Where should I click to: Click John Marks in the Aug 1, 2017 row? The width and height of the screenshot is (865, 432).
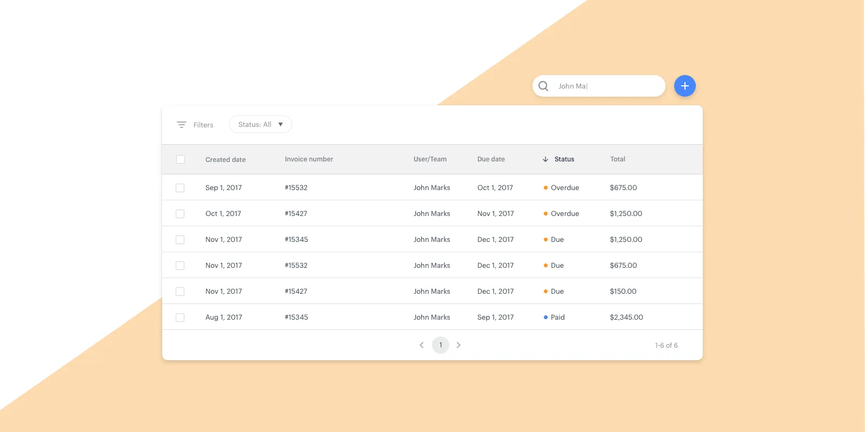pyautogui.click(x=432, y=318)
